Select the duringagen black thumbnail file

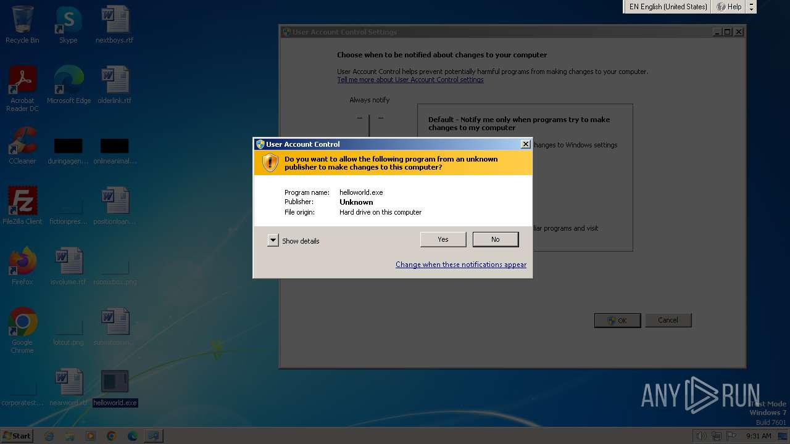pos(69,151)
